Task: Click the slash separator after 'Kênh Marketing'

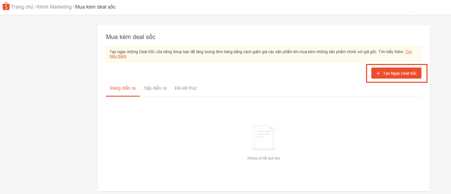Action: click(73, 7)
